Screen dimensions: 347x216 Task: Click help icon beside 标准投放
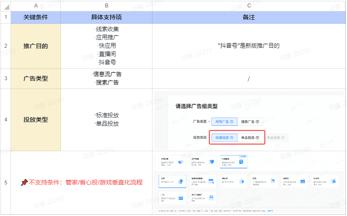click(x=231, y=138)
